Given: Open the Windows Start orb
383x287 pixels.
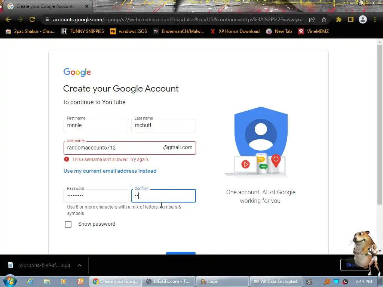Looking at the screenshot, I should (10, 281).
